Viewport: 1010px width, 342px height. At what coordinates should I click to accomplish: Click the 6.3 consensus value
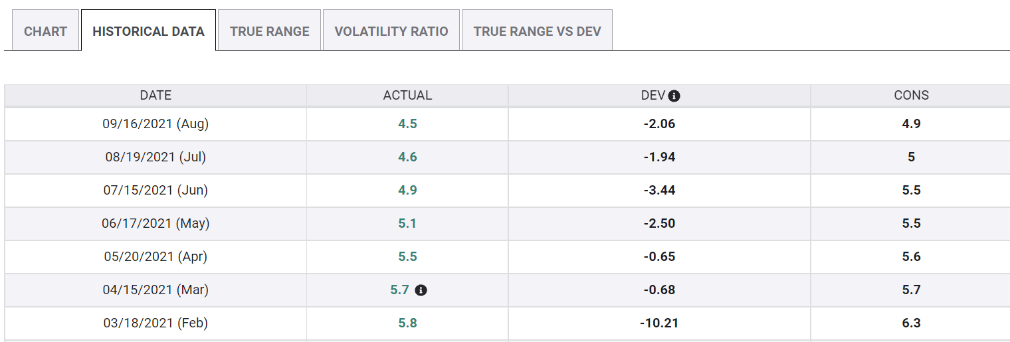coord(911,323)
